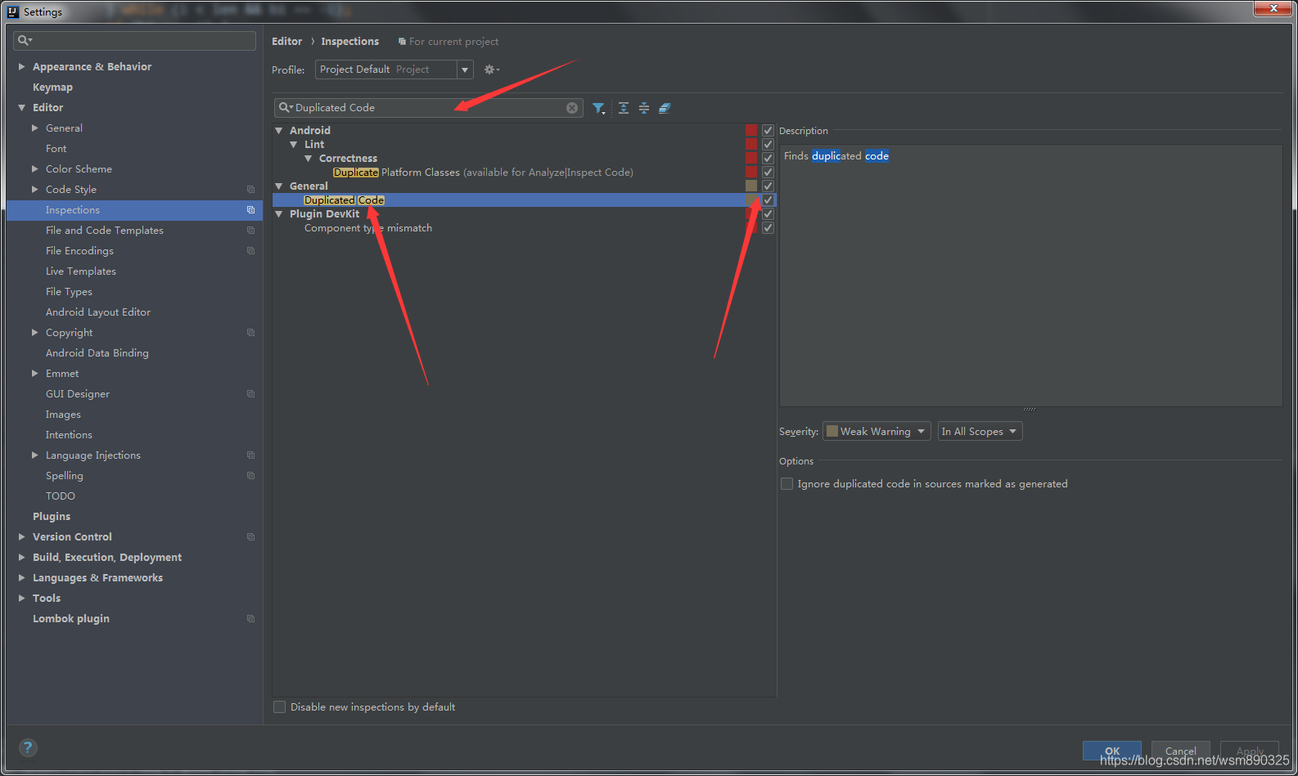The height and width of the screenshot is (776, 1298).
Task: Toggle the Plugin DevKit group checkbox
Action: pos(768,213)
